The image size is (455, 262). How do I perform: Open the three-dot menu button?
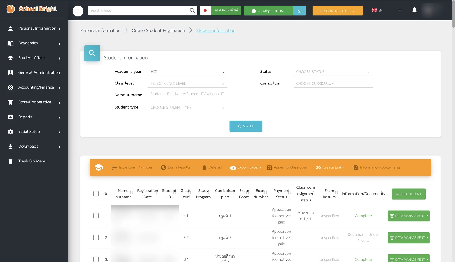pyautogui.click(x=78, y=11)
